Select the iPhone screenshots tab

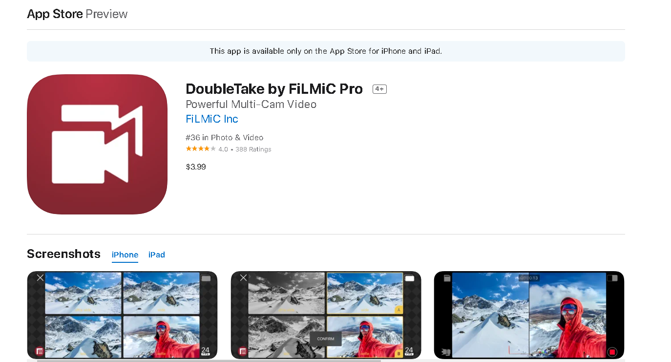[x=125, y=255]
